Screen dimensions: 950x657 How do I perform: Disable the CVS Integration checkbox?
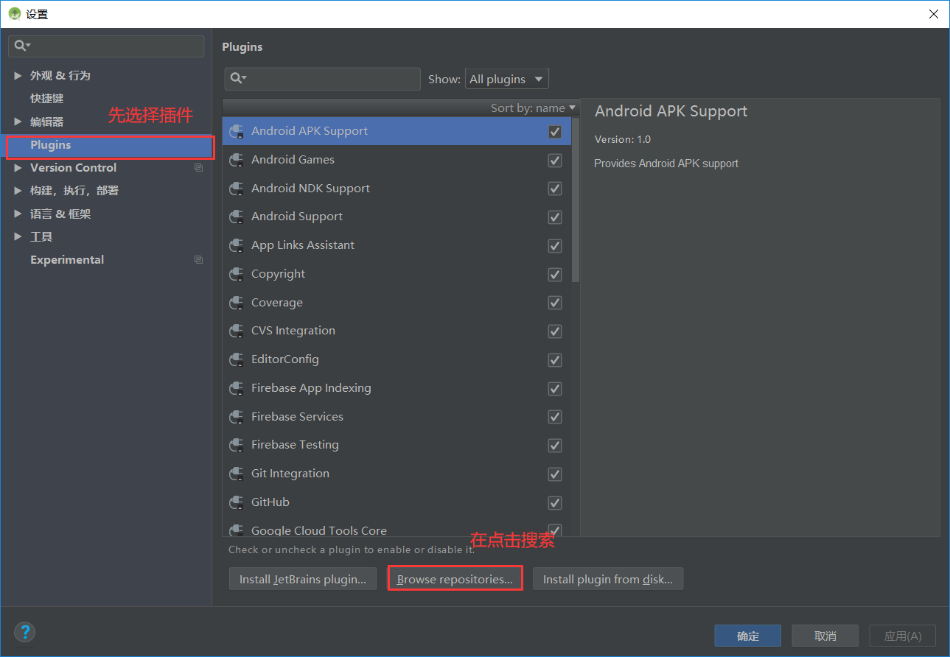[x=555, y=331]
